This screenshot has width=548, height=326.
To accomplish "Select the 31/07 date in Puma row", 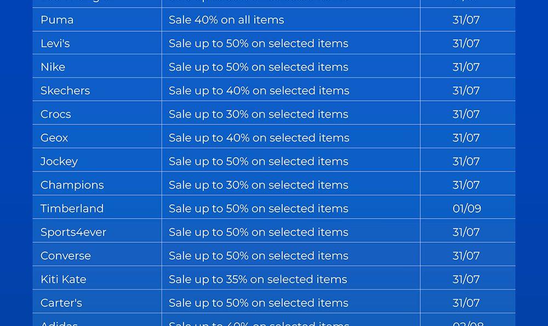I will pos(466,20).
